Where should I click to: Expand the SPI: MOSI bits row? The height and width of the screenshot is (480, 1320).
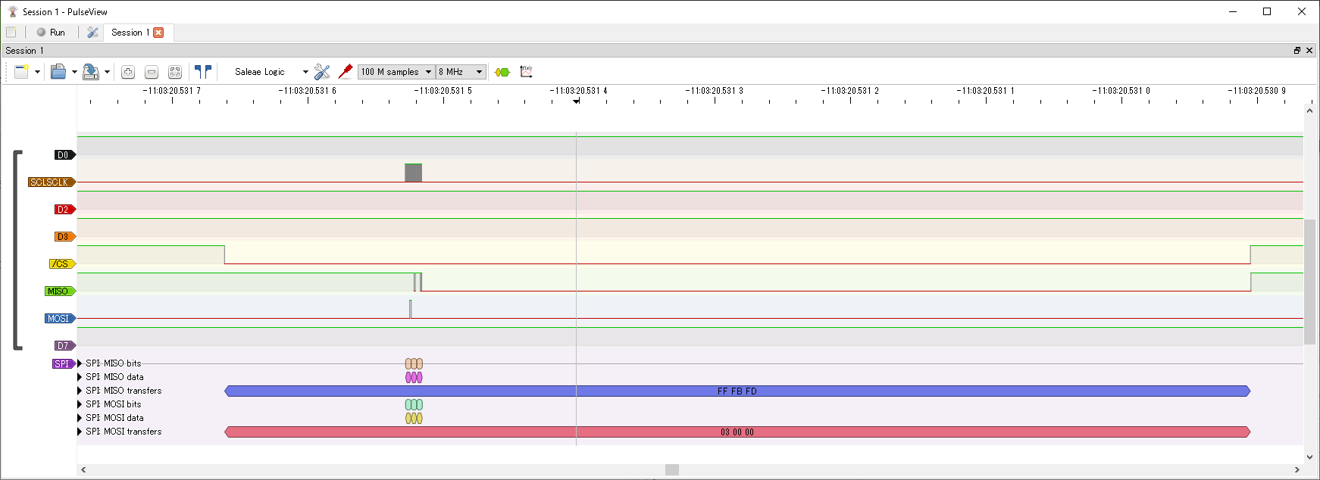click(80, 404)
